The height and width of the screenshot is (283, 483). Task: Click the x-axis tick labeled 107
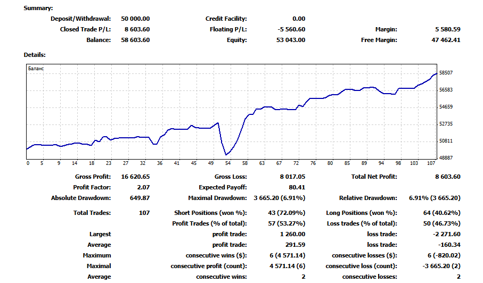point(431,163)
